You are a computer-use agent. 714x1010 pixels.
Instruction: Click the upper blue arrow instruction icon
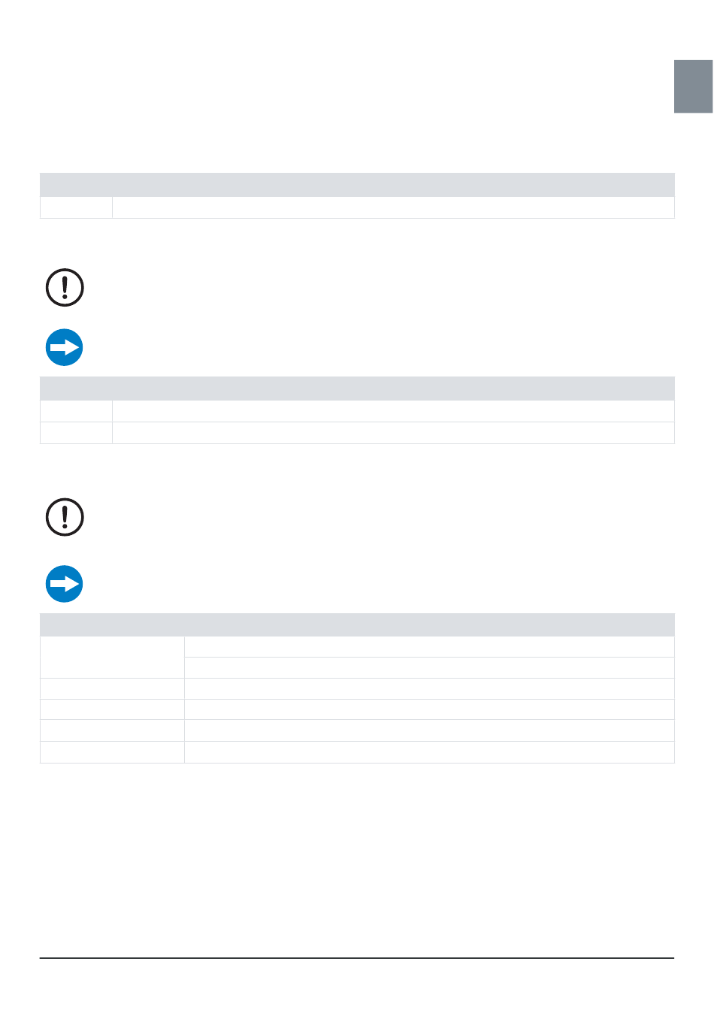(x=65, y=348)
